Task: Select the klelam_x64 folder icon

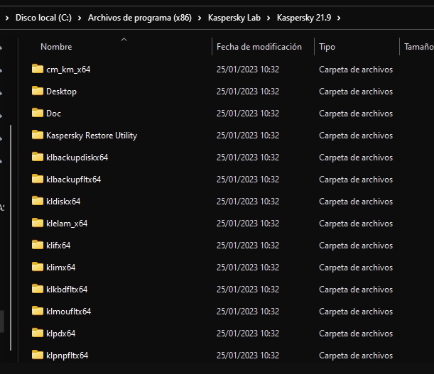Action: tap(38, 223)
